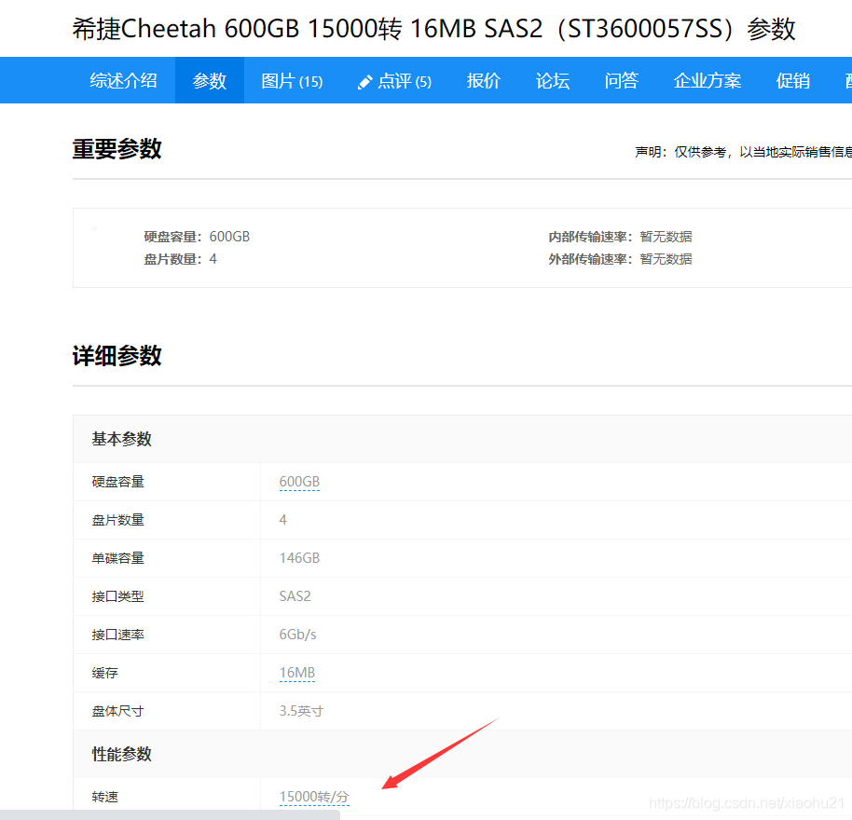This screenshot has height=820, width=852.
Task: Open the 促销 tab
Action: coord(792,80)
